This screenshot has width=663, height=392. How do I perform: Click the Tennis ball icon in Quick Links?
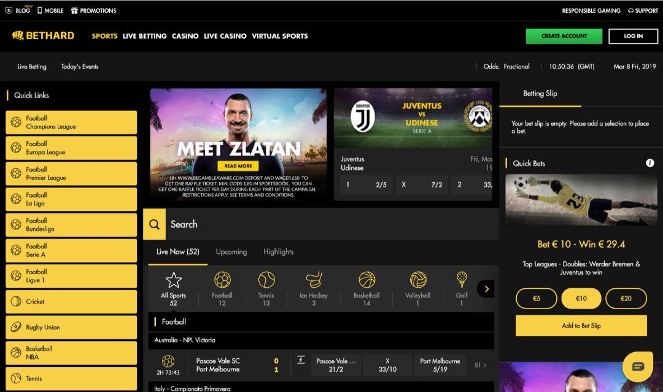pos(15,379)
